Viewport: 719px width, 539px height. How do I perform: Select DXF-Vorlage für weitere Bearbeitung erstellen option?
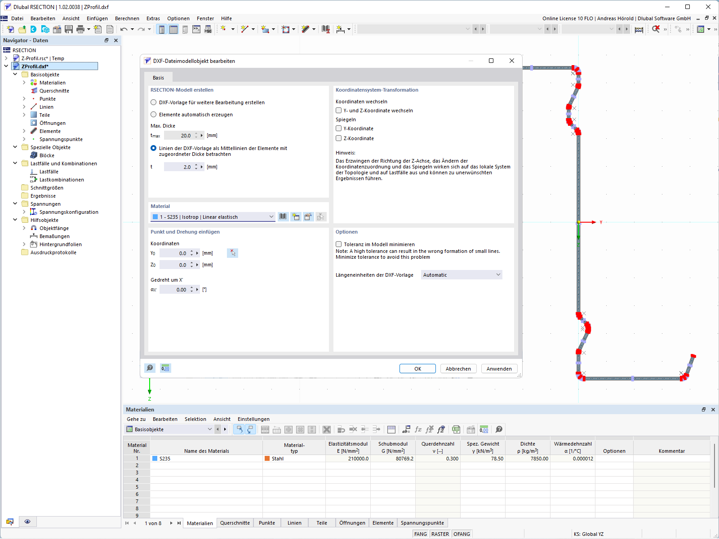[x=154, y=102]
